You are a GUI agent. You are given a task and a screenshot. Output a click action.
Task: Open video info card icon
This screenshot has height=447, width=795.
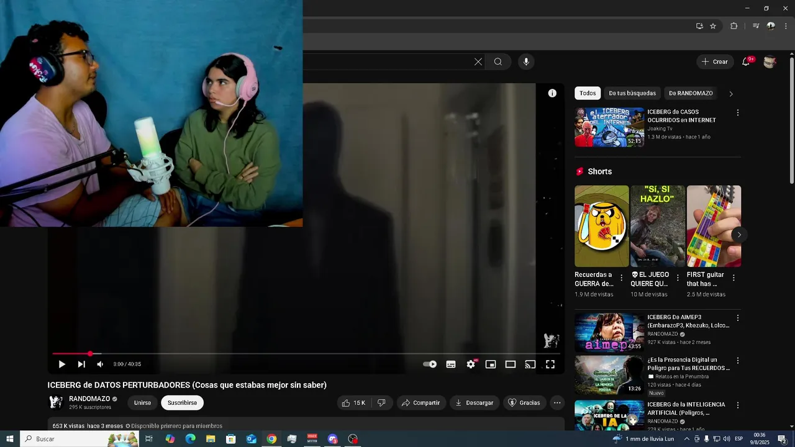(552, 93)
